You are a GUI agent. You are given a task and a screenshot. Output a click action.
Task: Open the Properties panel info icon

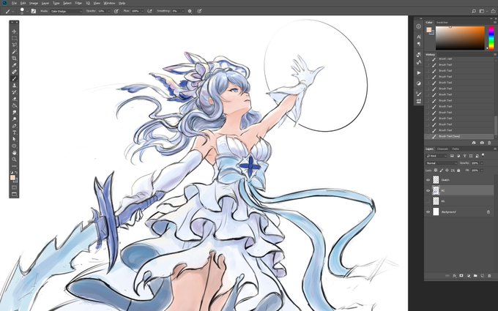(419, 26)
